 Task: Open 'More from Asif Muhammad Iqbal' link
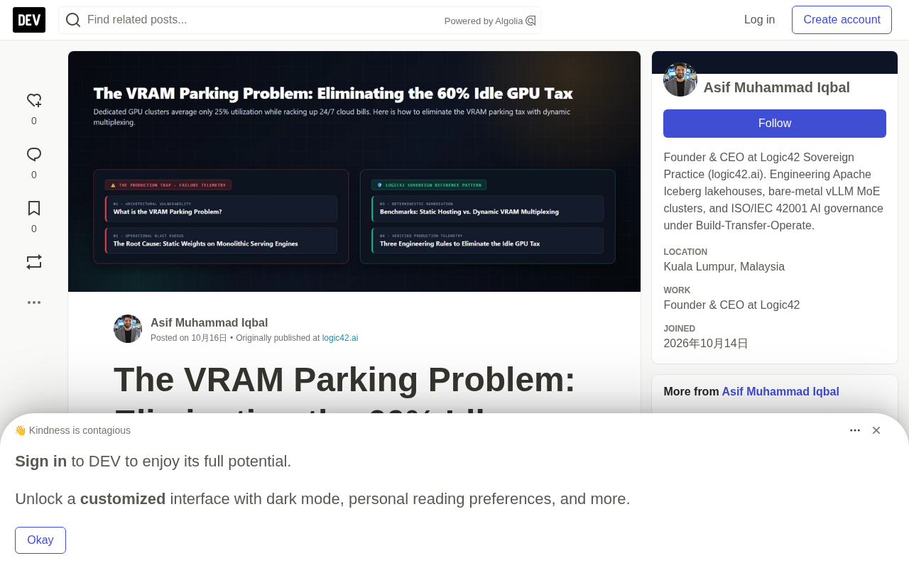coord(780,392)
